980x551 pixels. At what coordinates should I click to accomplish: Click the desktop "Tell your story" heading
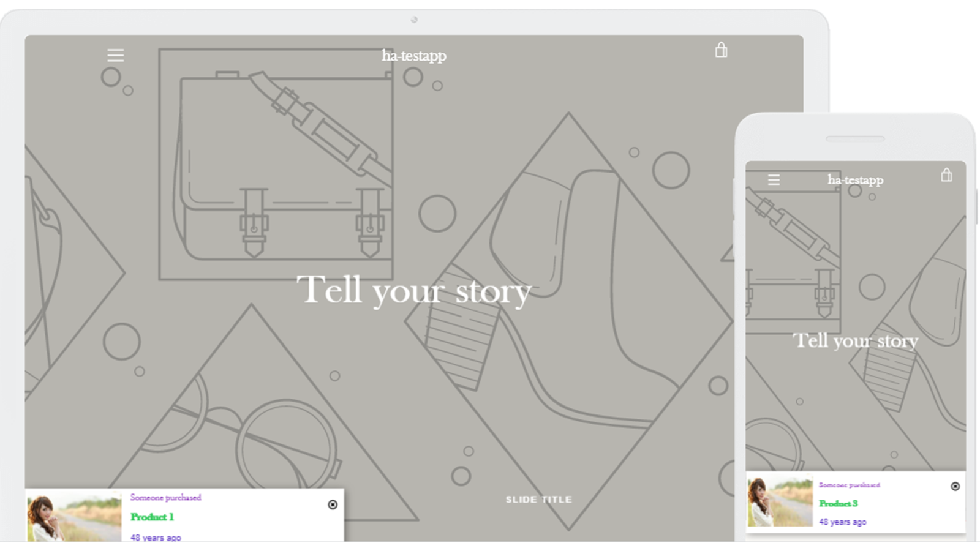(x=414, y=291)
